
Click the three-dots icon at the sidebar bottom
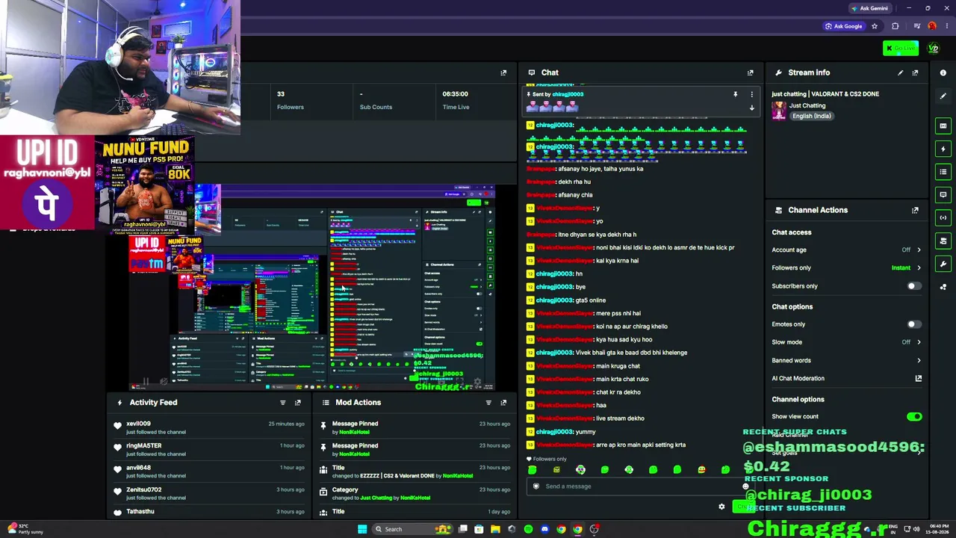point(943,287)
